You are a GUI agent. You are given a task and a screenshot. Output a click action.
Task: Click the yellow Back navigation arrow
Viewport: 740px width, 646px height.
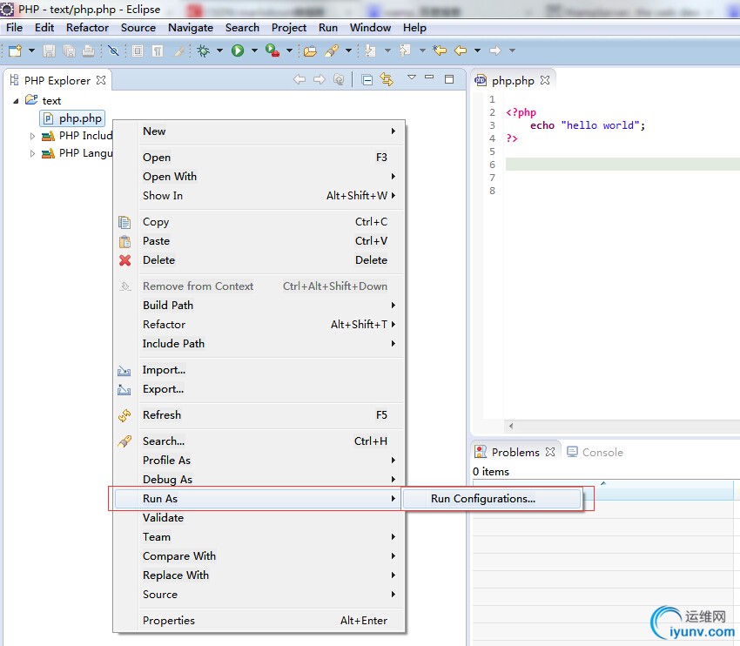461,51
